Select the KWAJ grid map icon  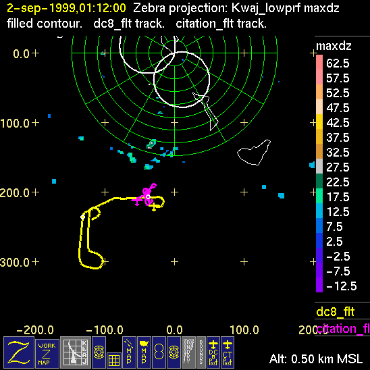pos(76,352)
